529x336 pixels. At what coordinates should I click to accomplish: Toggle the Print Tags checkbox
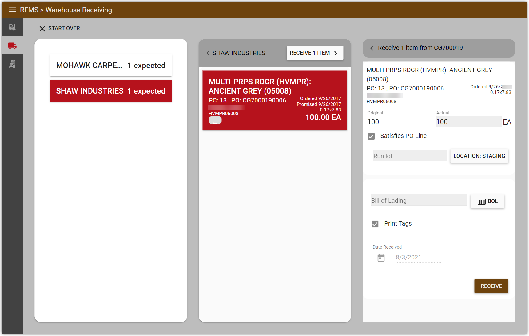(x=375, y=224)
